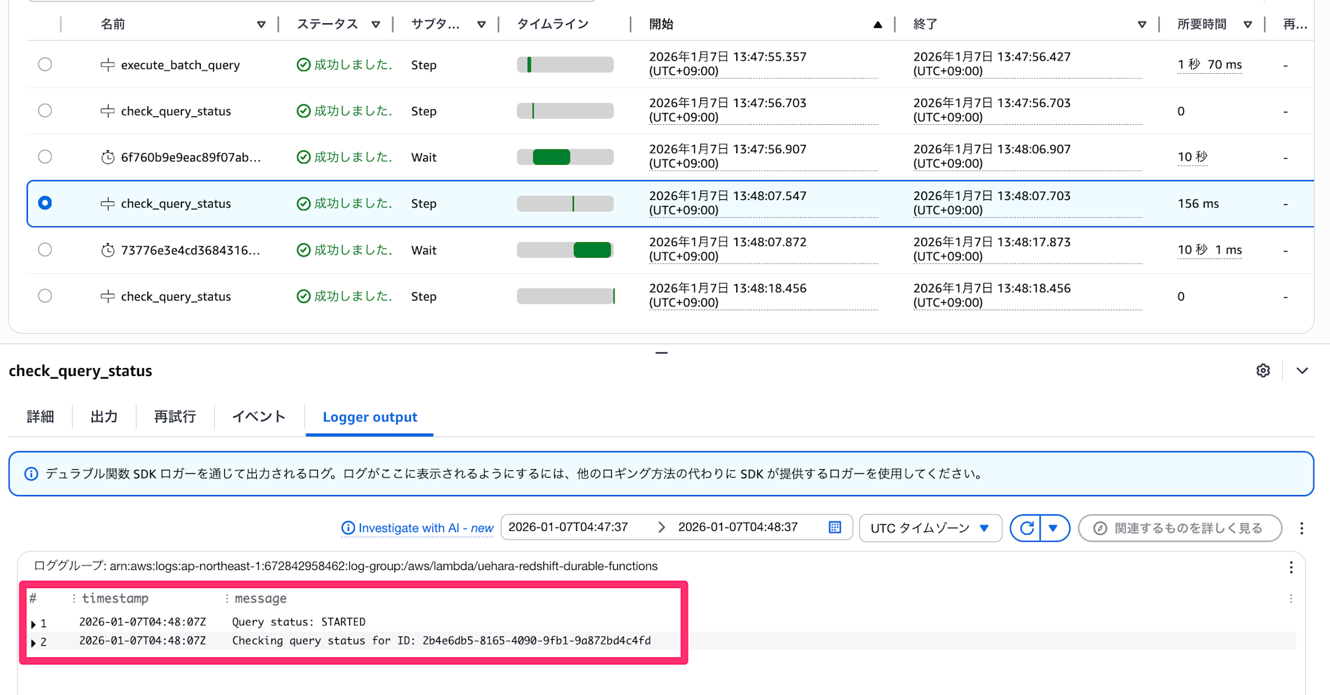Open the 名前 column filter arrow
The width and height of the screenshot is (1330, 695).
coord(261,25)
